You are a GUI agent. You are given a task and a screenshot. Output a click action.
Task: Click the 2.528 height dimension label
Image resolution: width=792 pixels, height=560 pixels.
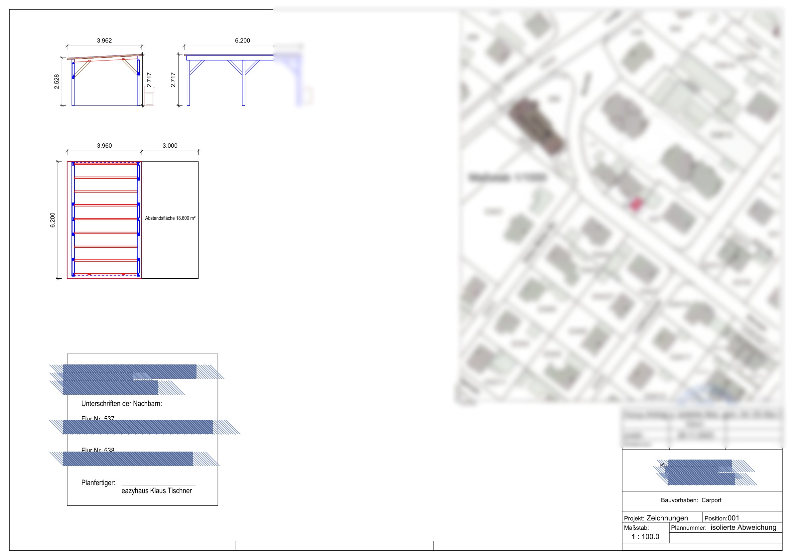[x=57, y=82]
